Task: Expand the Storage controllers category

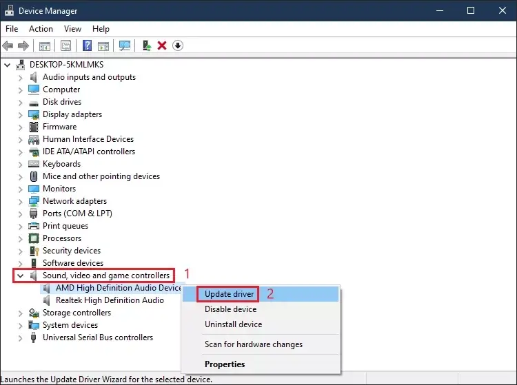Action: [21, 313]
